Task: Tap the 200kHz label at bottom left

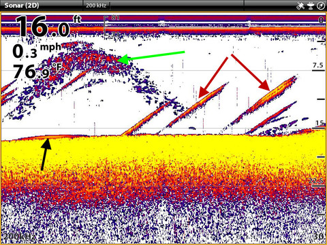Action: (x=19, y=236)
